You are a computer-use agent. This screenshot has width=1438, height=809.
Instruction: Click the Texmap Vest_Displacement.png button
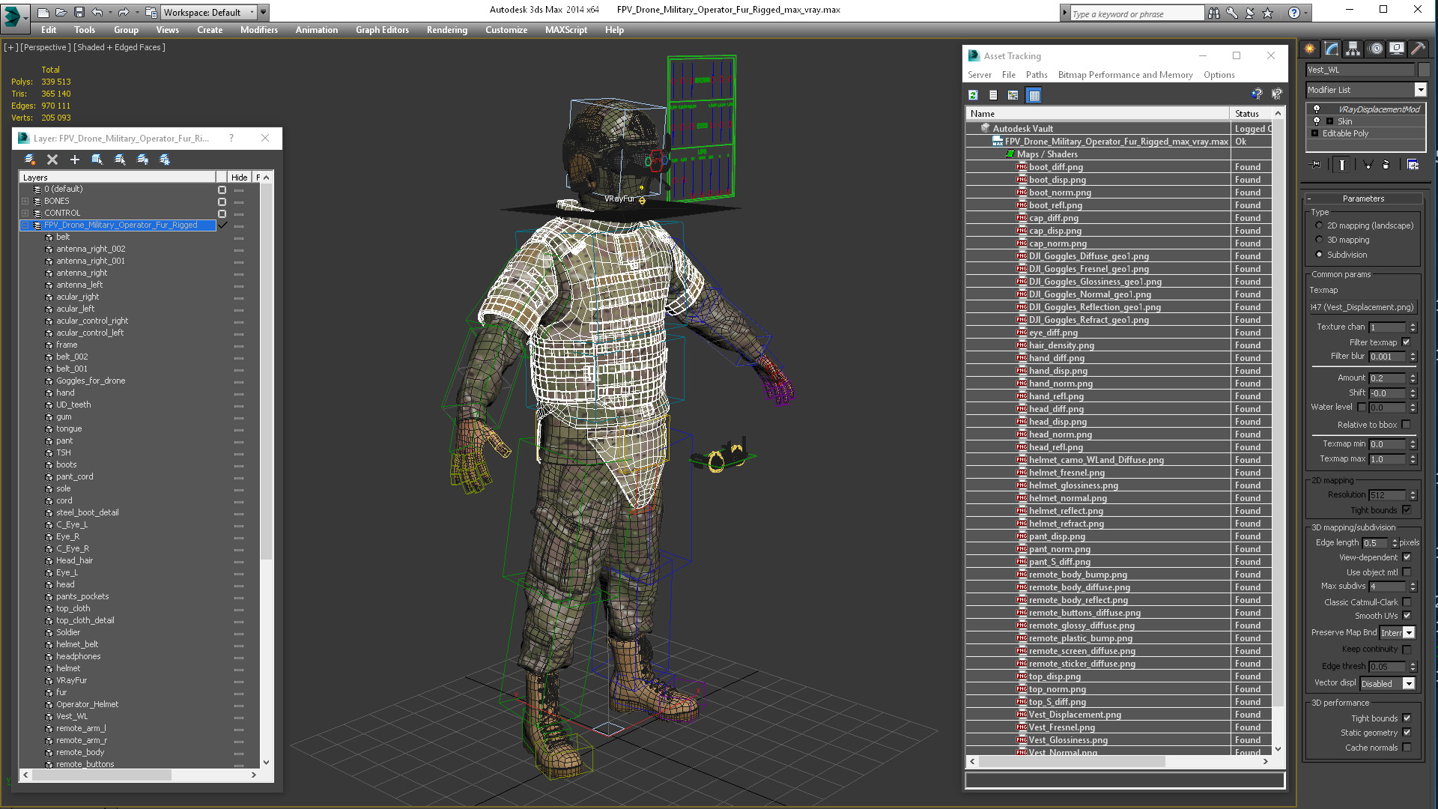[1362, 307]
